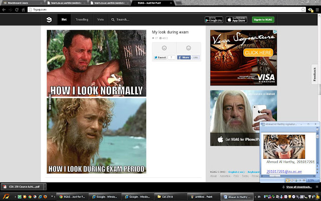Click scroll right arrow in Word window
This screenshot has height=201, width=321.
314,176
